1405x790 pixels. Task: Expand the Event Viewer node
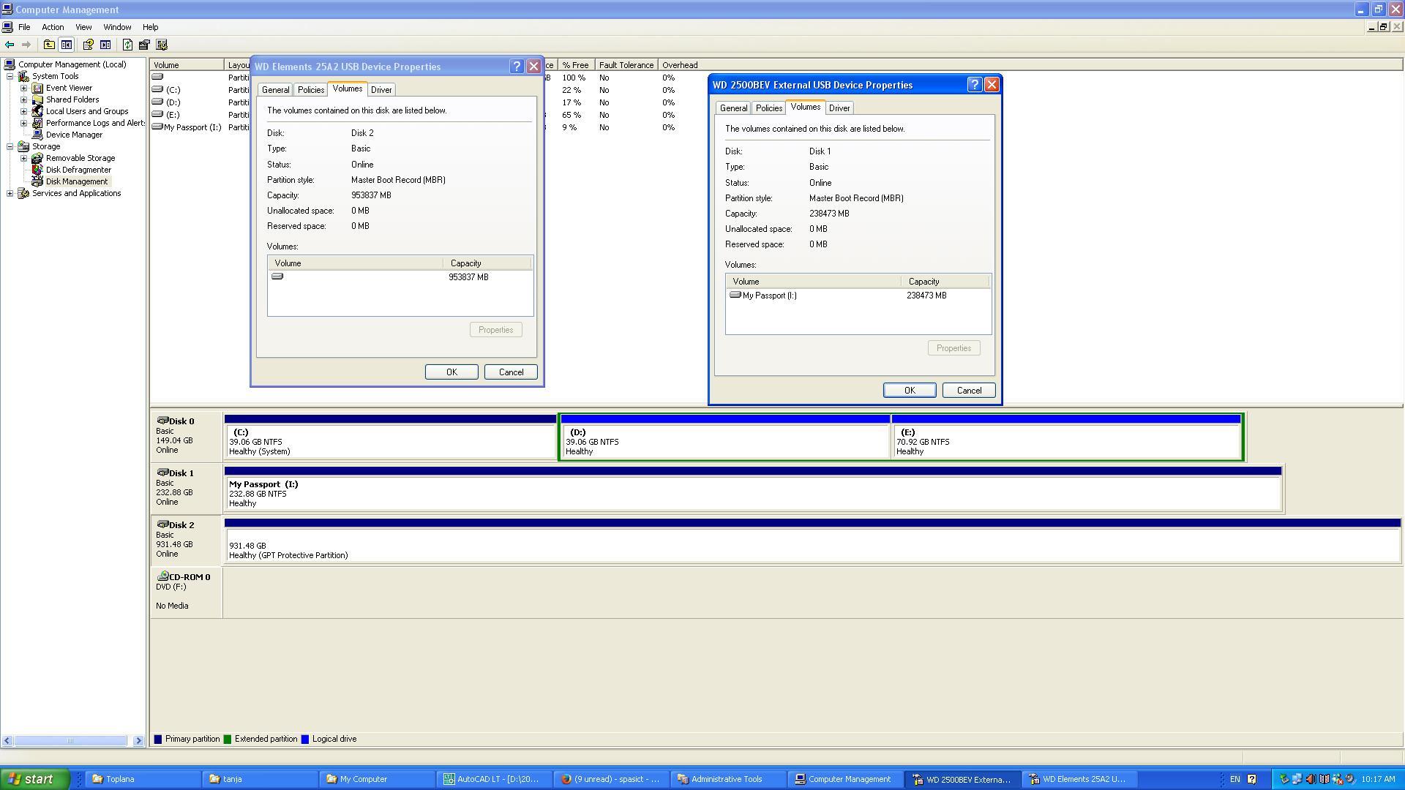(x=24, y=88)
